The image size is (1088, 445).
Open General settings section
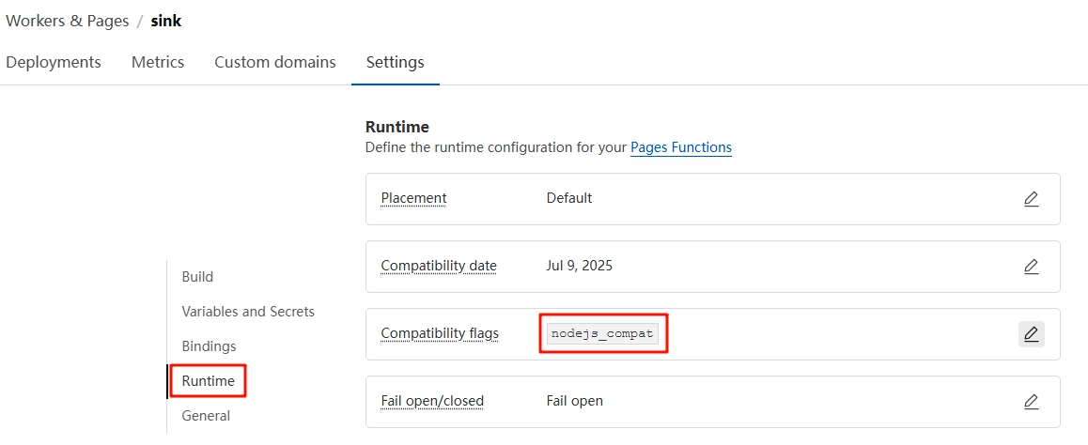point(206,416)
